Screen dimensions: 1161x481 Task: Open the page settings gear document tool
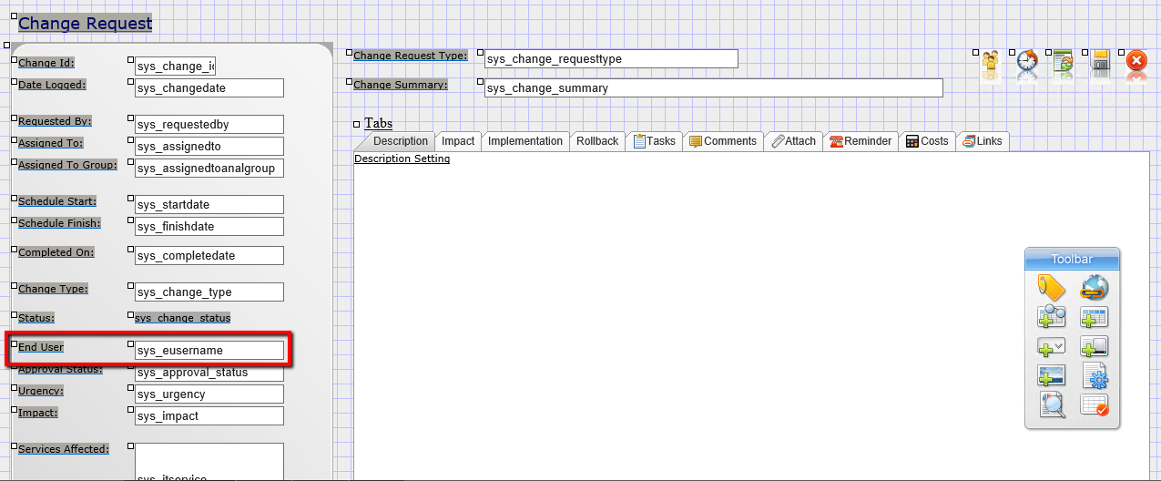(1094, 375)
